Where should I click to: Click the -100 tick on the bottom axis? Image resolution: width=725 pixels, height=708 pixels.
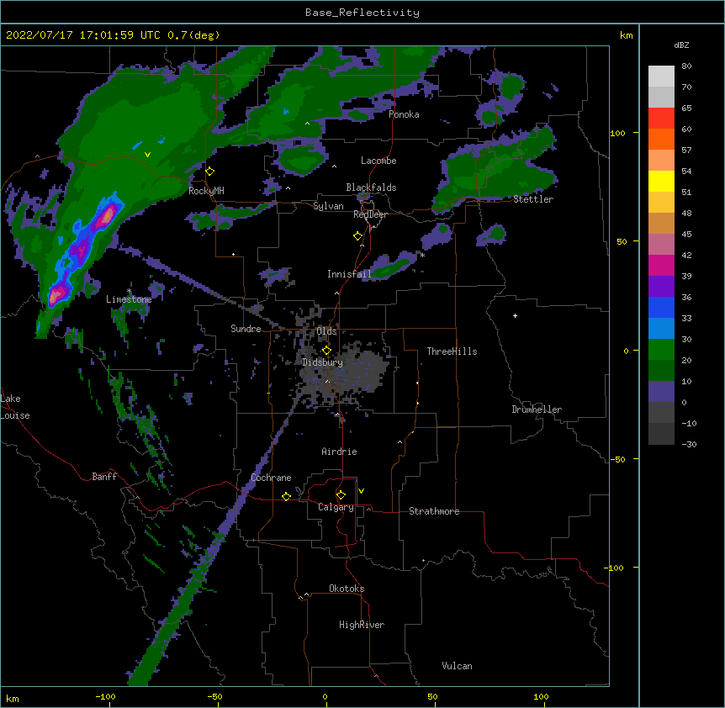click(105, 696)
